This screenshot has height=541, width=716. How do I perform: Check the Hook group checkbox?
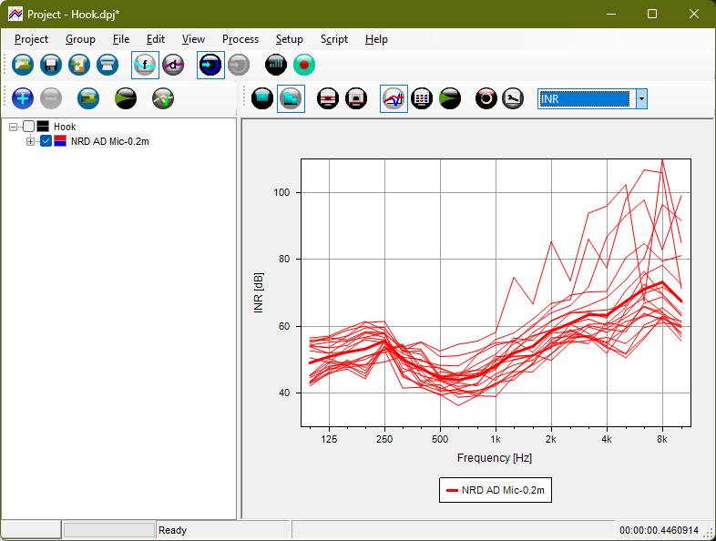tap(29, 127)
